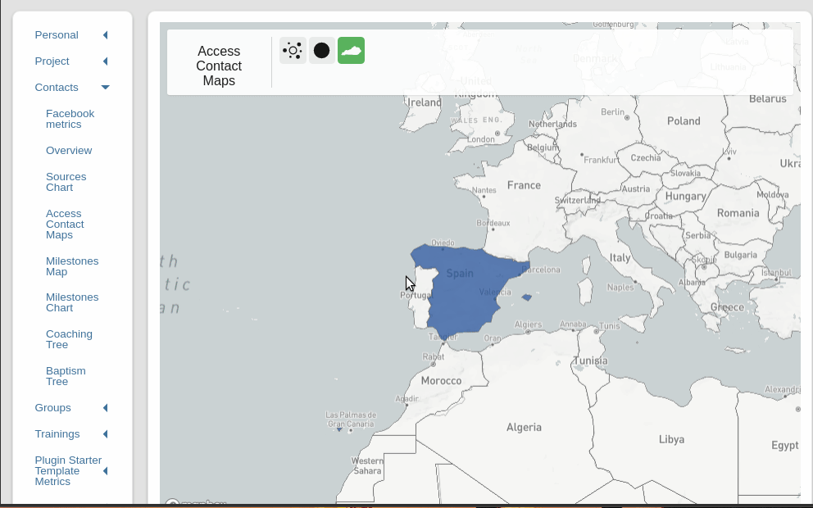The height and width of the screenshot is (508, 813).
Task: Expand Plugin Starter Template Metrics arrow
Action: (105, 470)
